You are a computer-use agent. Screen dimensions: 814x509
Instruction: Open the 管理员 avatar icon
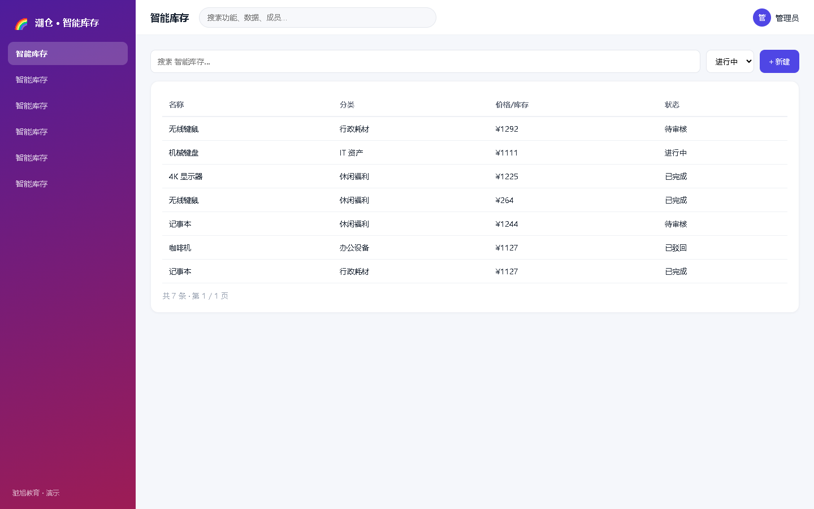pyautogui.click(x=762, y=18)
